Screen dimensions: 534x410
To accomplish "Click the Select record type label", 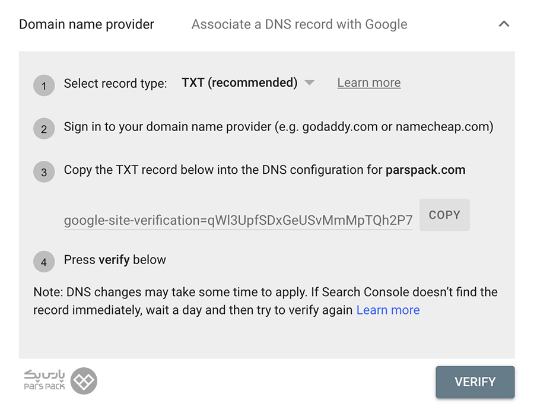I will [116, 84].
